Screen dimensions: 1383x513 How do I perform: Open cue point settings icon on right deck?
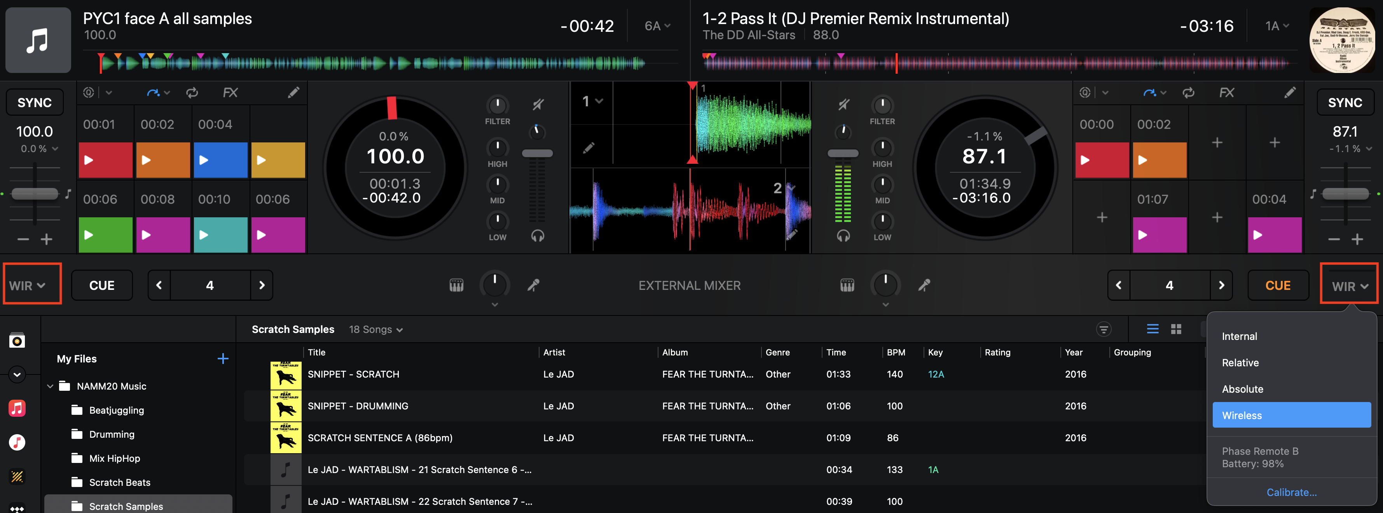pos(1084,93)
